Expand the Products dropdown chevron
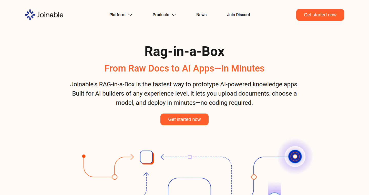Screen dimensions: 369x195 click(x=174, y=15)
